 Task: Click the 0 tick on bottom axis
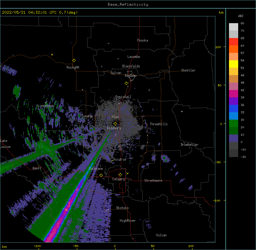pyautogui.click(x=115, y=246)
